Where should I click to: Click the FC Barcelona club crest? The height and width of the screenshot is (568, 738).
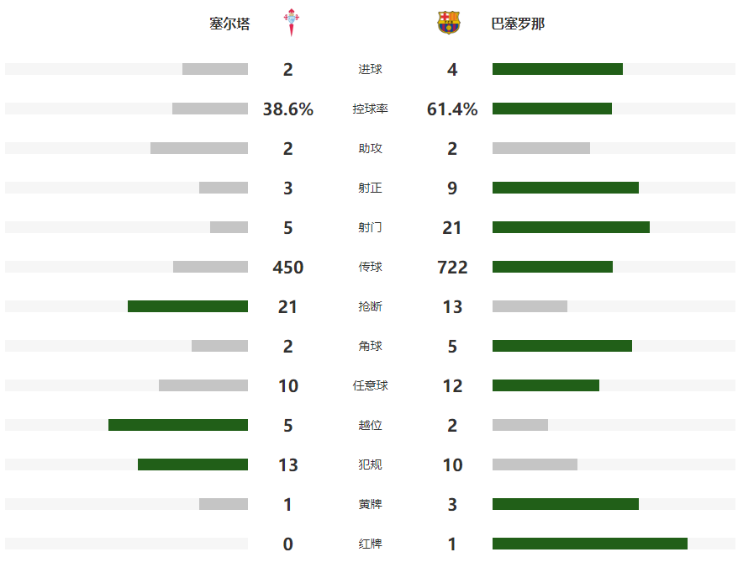point(449,23)
